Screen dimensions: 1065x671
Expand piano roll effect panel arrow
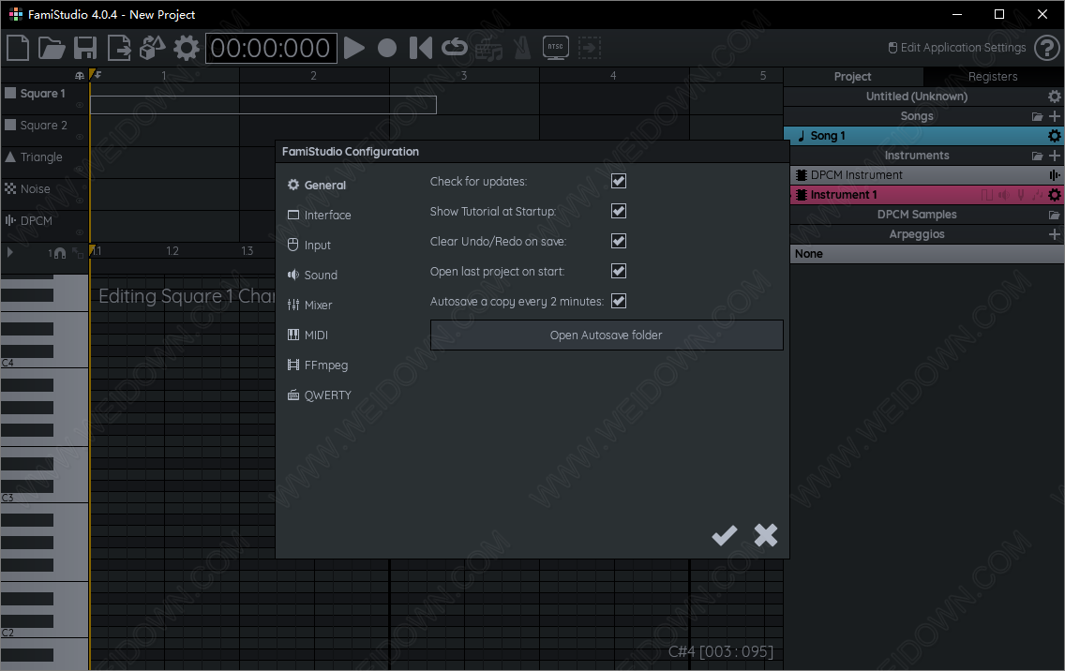pyautogui.click(x=9, y=253)
